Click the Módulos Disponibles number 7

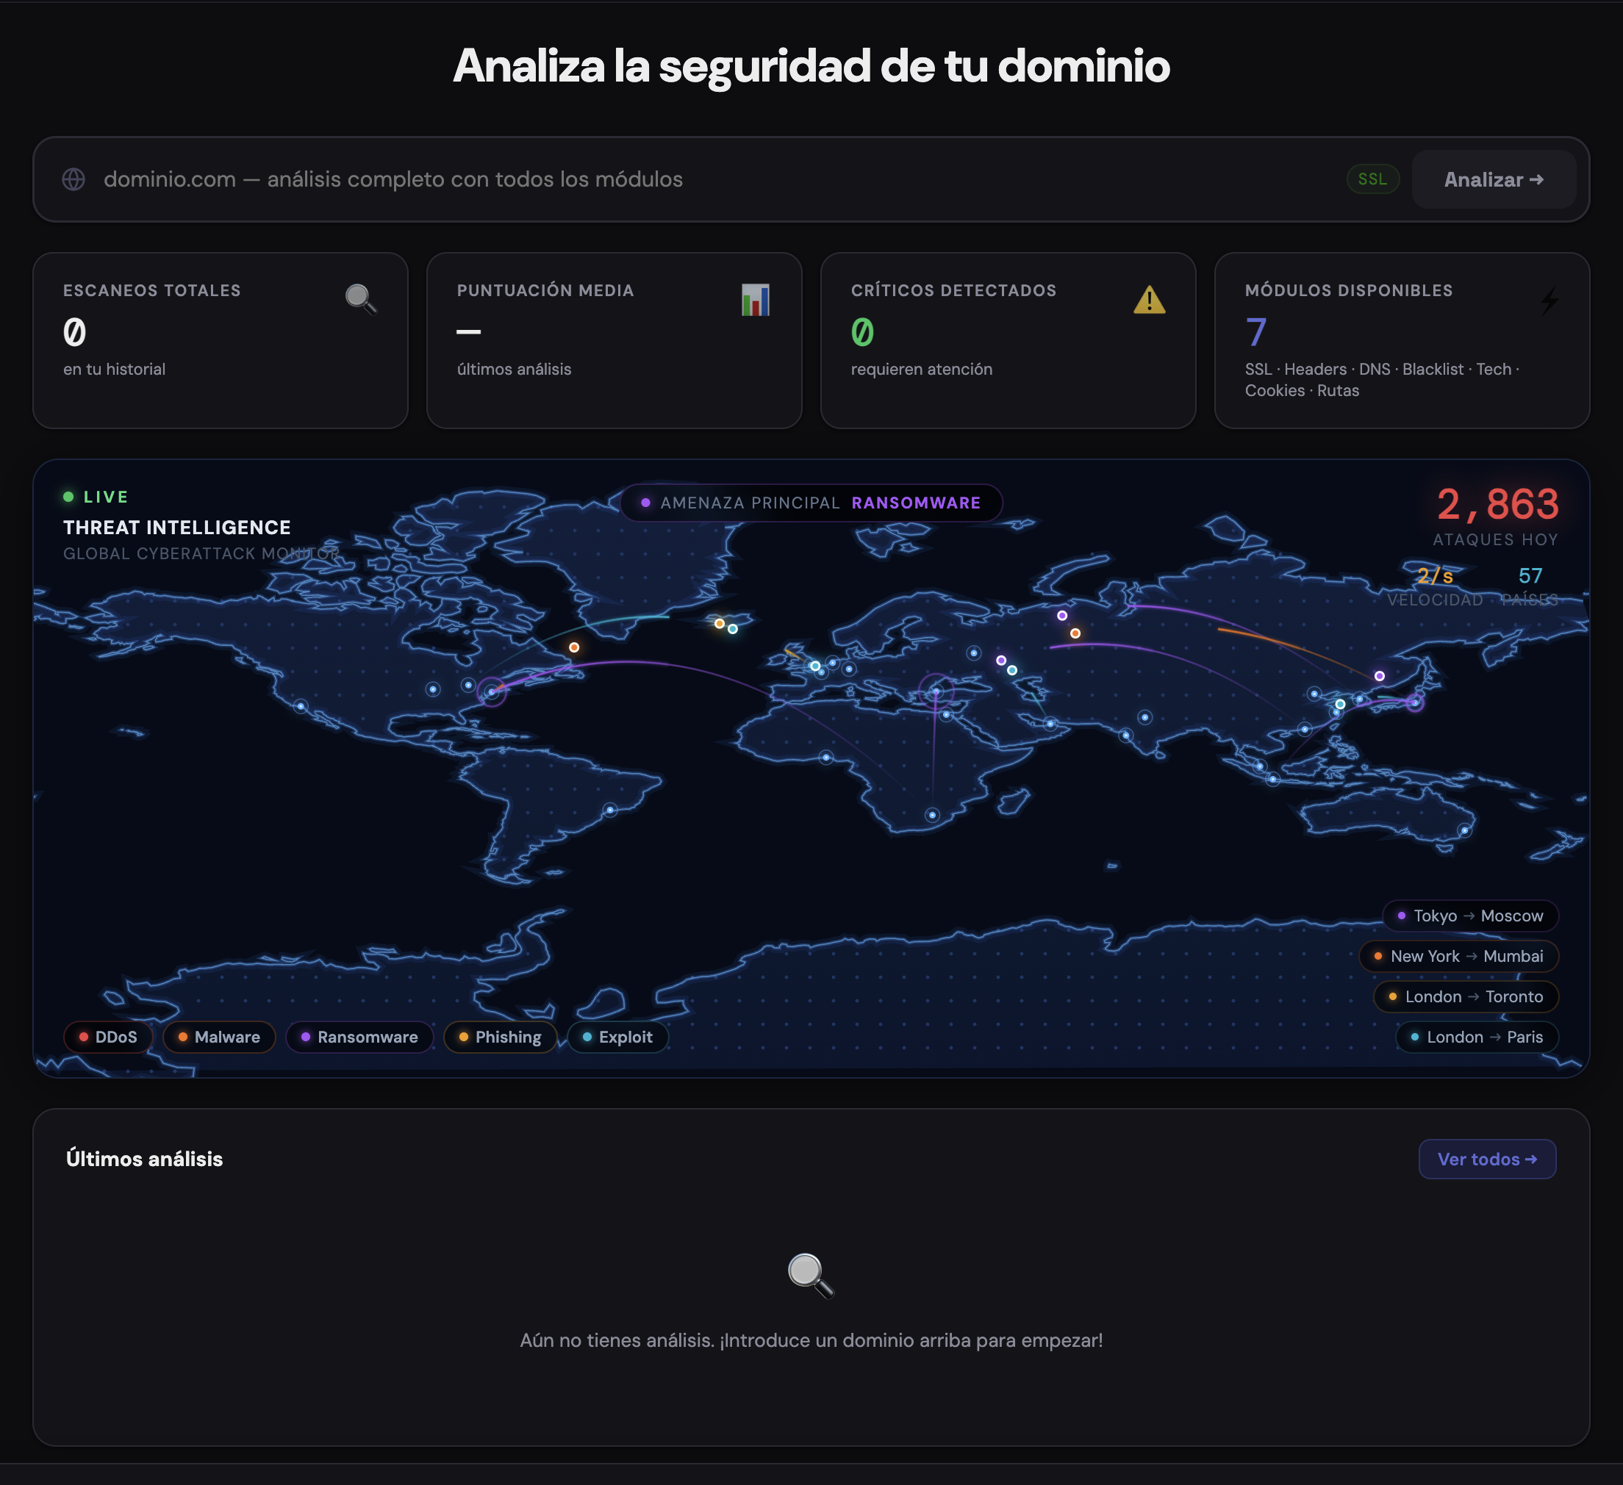[1256, 332]
